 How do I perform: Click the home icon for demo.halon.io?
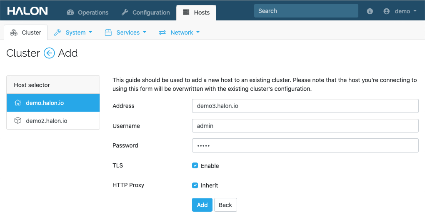(x=18, y=103)
